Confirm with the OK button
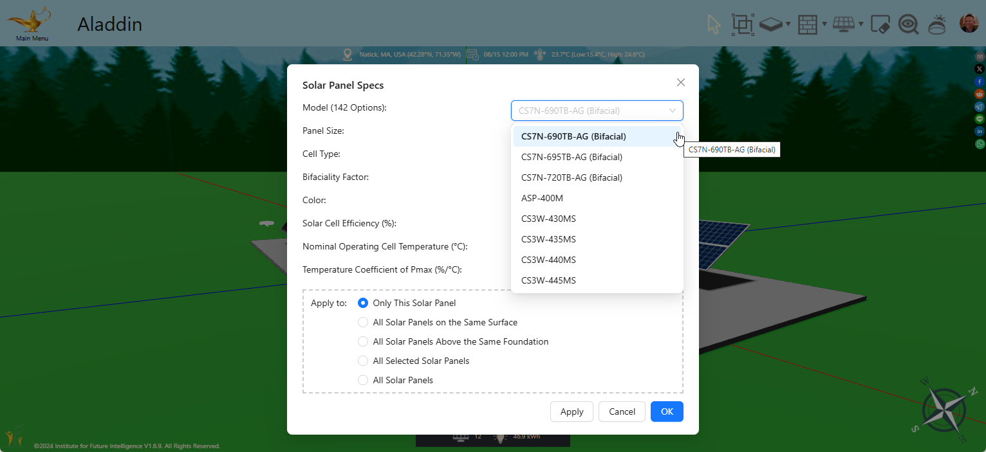 click(667, 411)
